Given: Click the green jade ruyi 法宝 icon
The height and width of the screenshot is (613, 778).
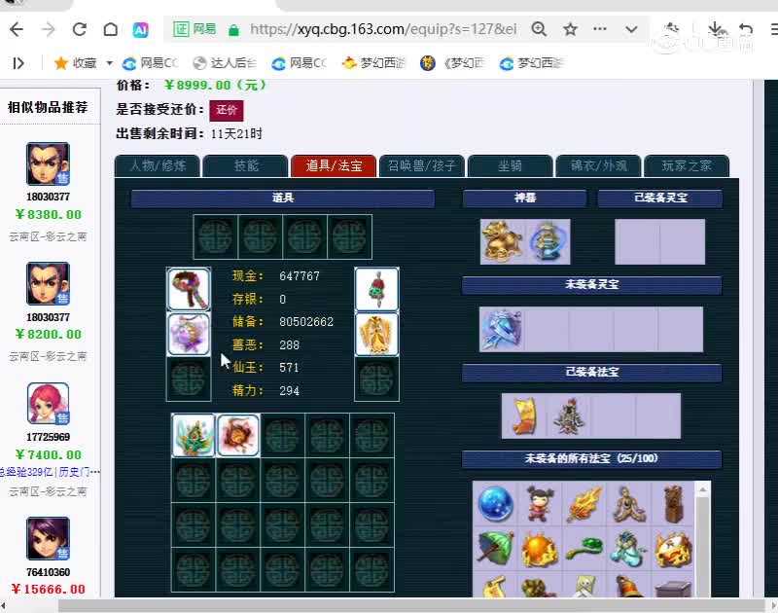Looking at the screenshot, I should 584,549.
